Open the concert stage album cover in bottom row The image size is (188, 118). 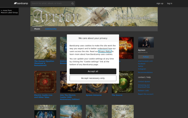tap(45, 111)
